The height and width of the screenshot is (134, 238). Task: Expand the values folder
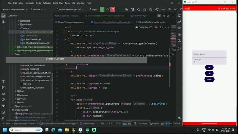(x=15, y=99)
